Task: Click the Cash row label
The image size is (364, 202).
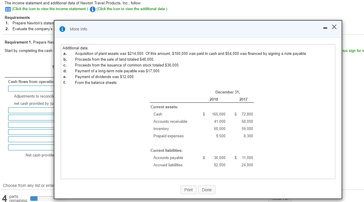Action: tap(158, 114)
